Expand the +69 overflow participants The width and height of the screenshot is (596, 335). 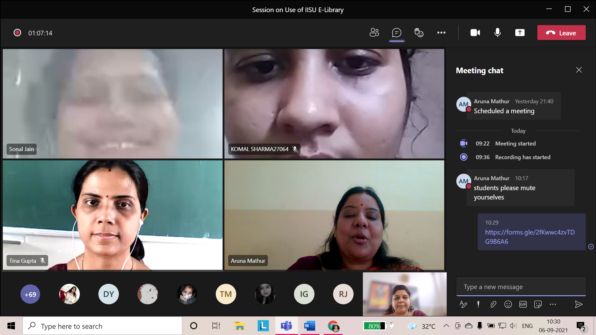click(x=30, y=294)
